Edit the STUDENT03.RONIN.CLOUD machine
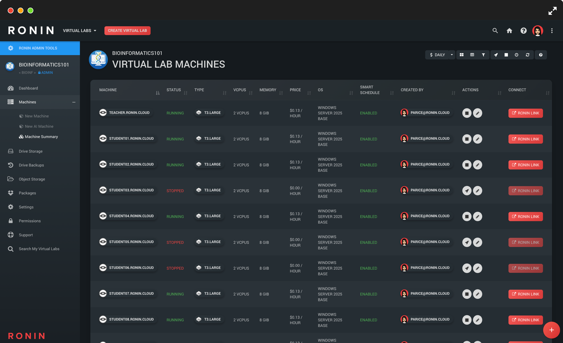Screen dimensions: 563x343 [x=477, y=191]
